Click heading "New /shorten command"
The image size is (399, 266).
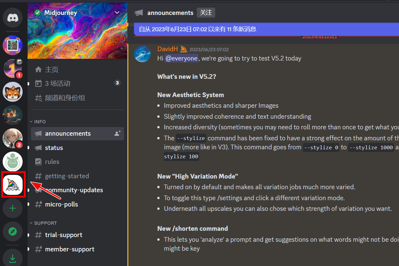[193, 228]
